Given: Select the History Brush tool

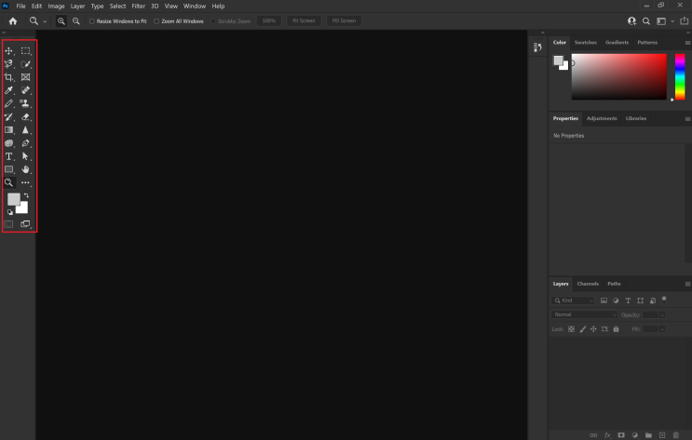Looking at the screenshot, I should click(8, 117).
